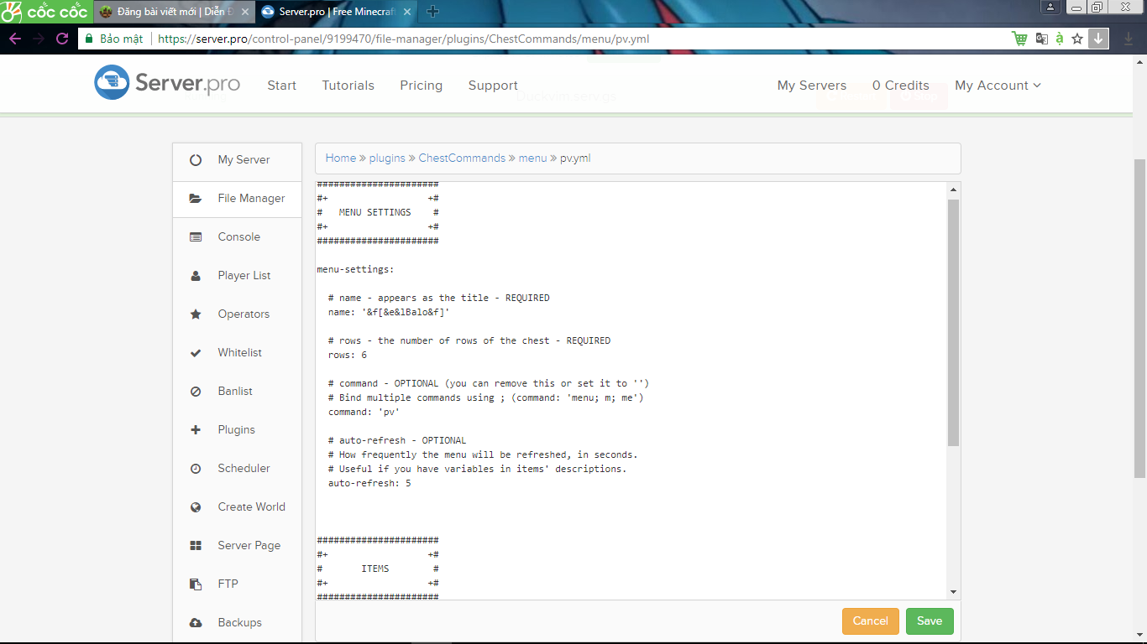Screen dimensions: 1147x644
Task: Click Home in the breadcrumb
Action: pos(341,158)
